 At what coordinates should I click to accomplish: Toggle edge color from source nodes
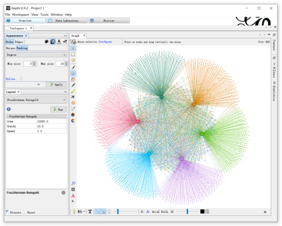(x=103, y=212)
